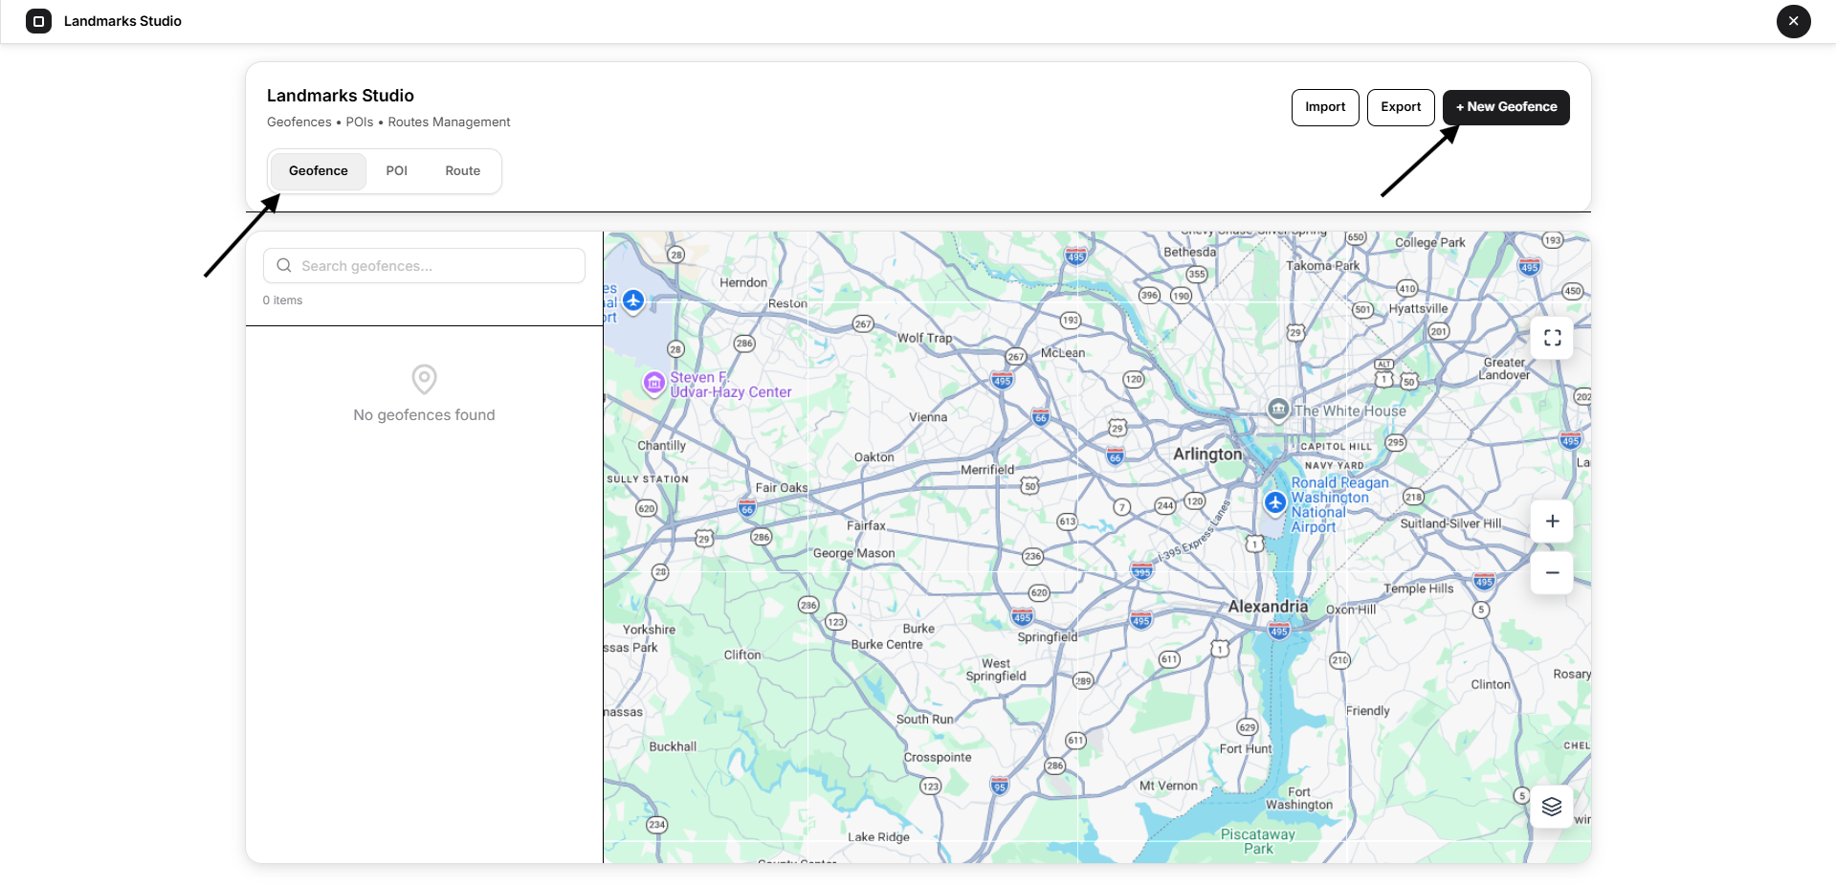Click the search magnifier icon

(x=284, y=266)
